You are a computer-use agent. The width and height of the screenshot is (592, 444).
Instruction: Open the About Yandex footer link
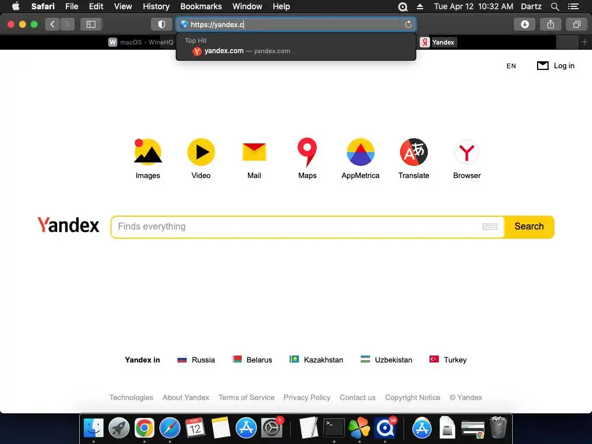186,398
